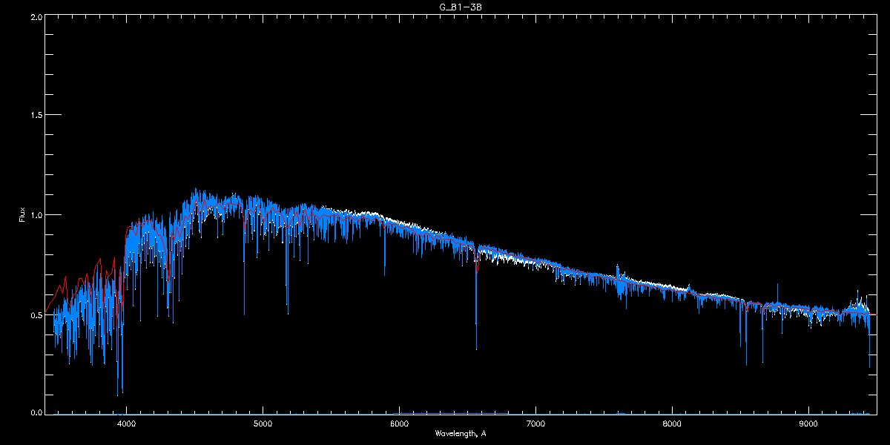The image size is (890, 445).
Task: Click the 2.0 flux tick label
Action: (36, 16)
